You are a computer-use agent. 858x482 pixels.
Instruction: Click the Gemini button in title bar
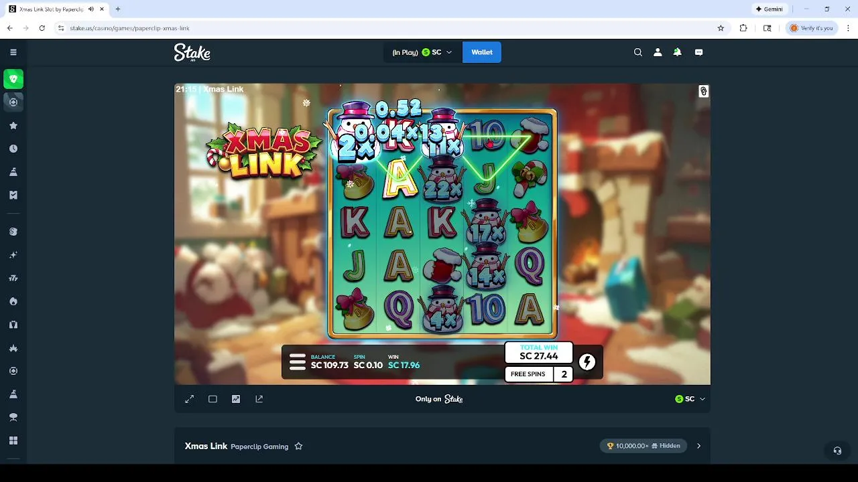tap(769, 9)
